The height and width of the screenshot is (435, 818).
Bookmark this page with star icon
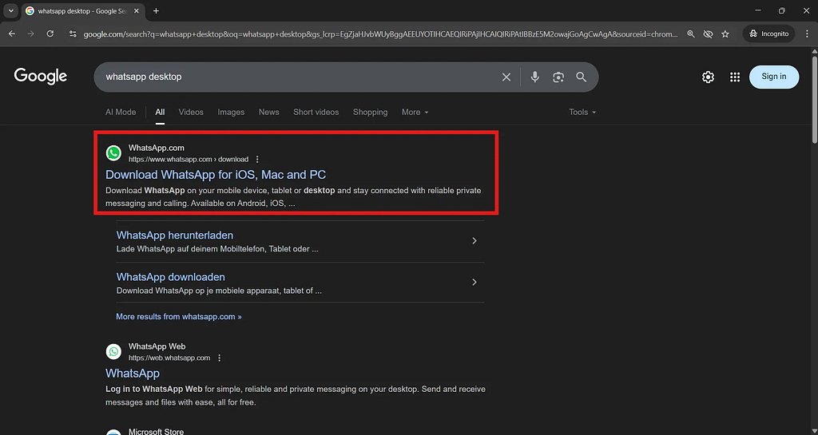[725, 34]
